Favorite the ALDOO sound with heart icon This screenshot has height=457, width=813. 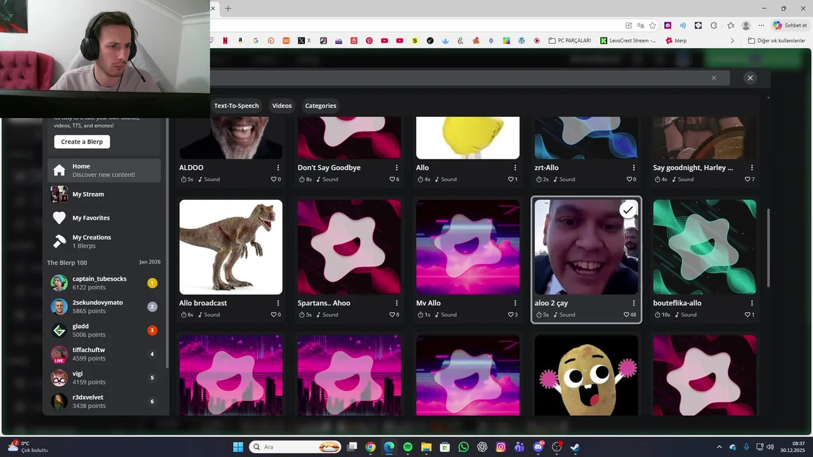pyautogui.click(x=274, y=180)
